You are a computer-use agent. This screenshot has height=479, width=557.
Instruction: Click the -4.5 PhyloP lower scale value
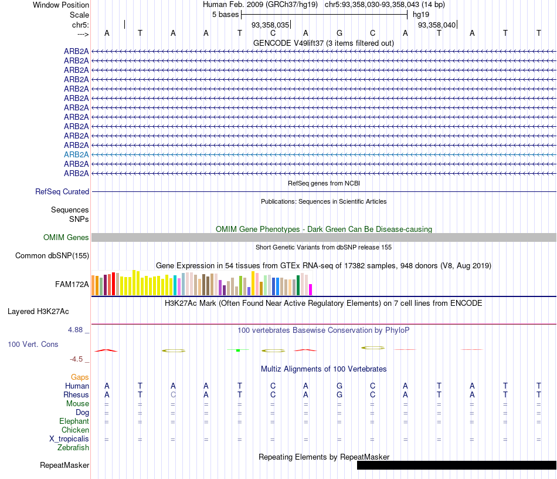point(76,359)
